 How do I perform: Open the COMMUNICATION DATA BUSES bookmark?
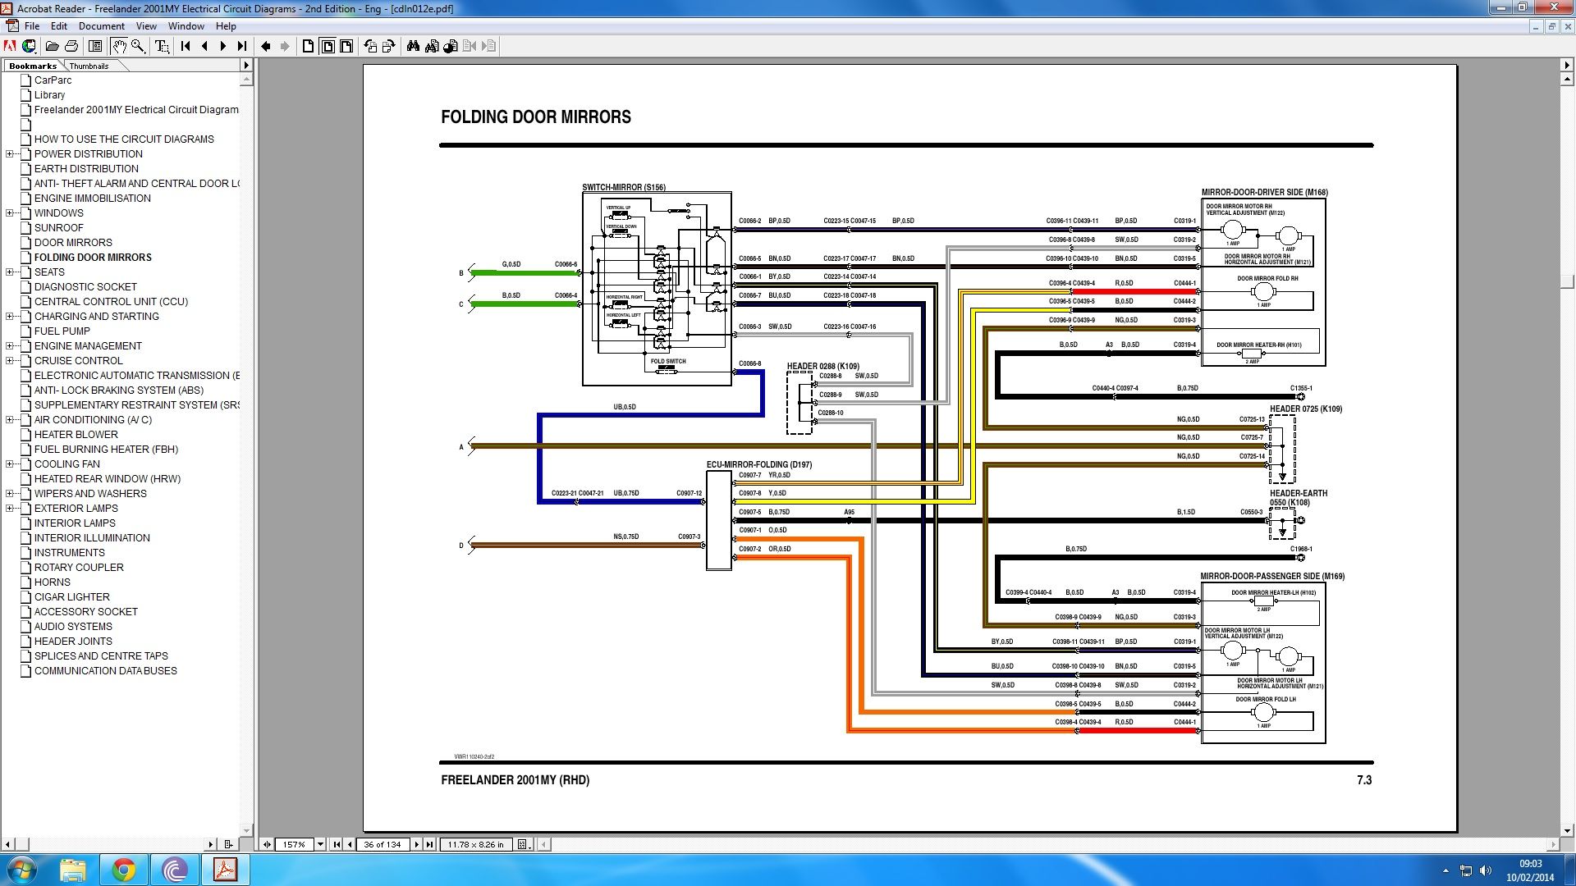coord(105,671)
